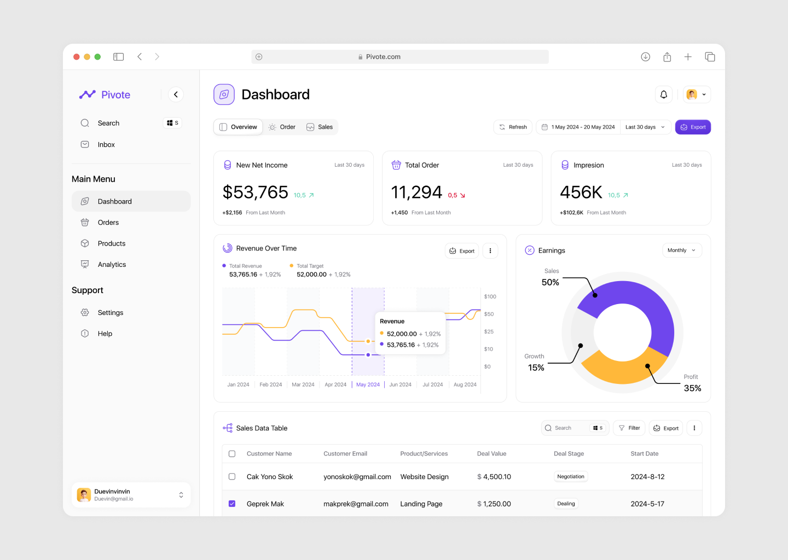Select Orders in the Main Menu

pos(108,222)
